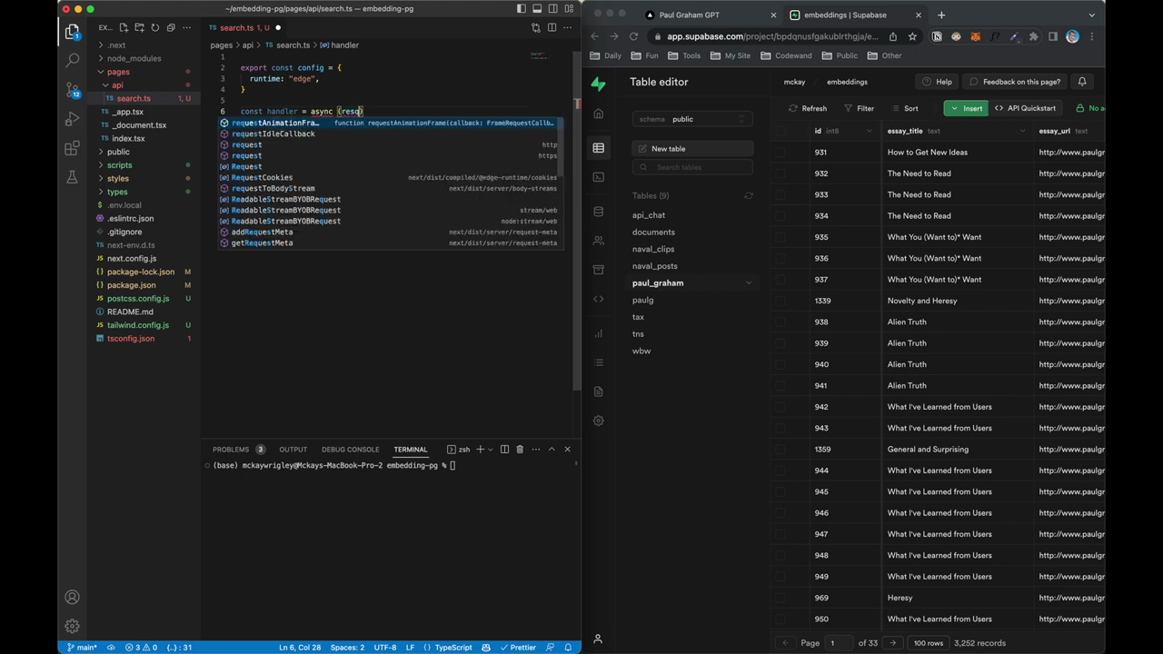Open API Quickstart
The width and height of the screenshot is (1163, 654).
click(x=1025, y=108)
